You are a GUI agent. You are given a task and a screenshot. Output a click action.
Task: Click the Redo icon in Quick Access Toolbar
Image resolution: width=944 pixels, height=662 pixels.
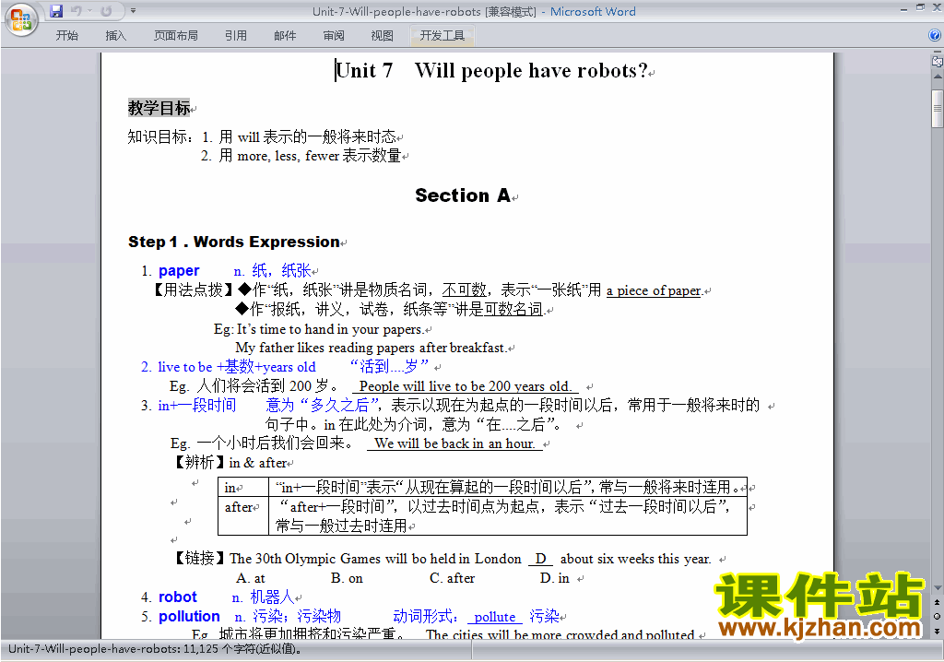106,11
